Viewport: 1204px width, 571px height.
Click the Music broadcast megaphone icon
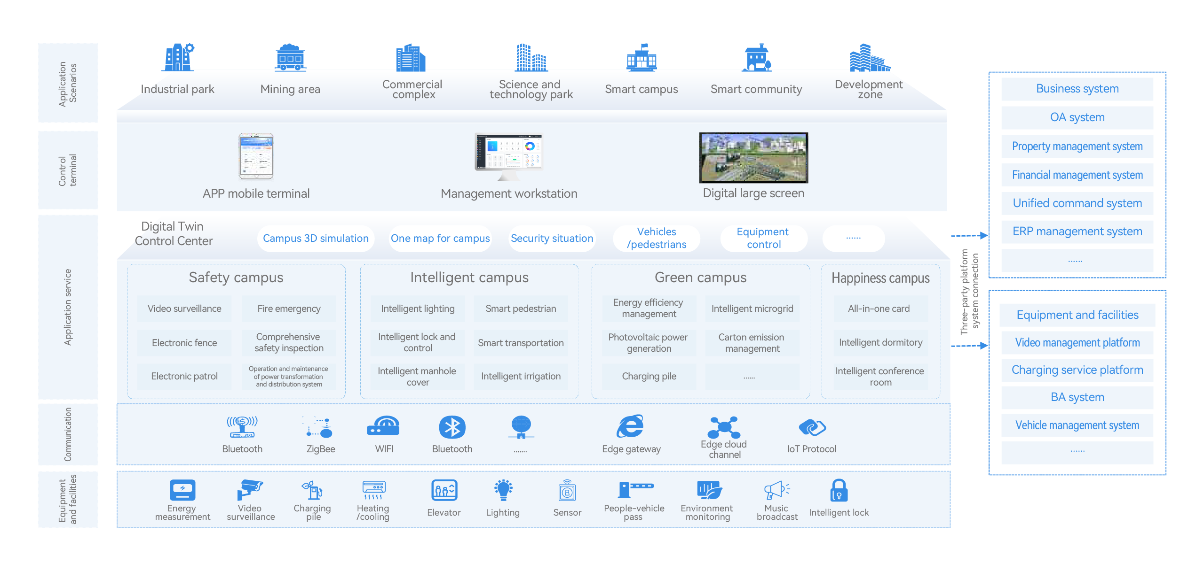(776, 490)
